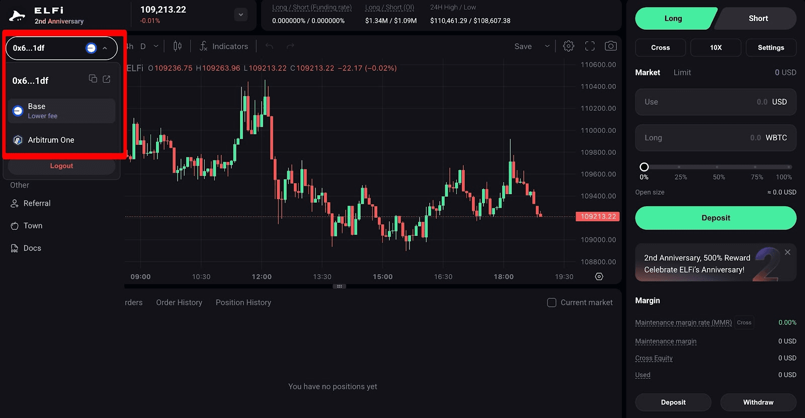Click the Withdraw button
The width and height of the screenshot is (805, 418).
click(758, 402)
